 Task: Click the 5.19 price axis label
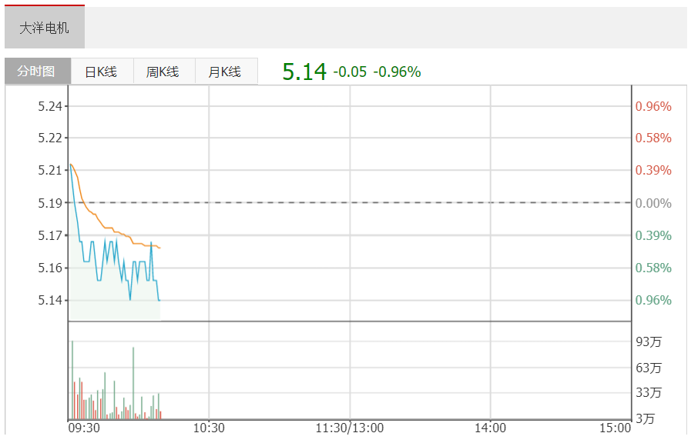click(x=50, y=203)
